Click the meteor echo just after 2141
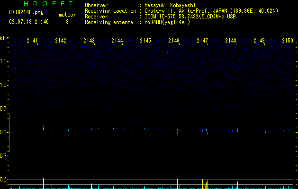298x189 pixels. (x=43, y=129)
